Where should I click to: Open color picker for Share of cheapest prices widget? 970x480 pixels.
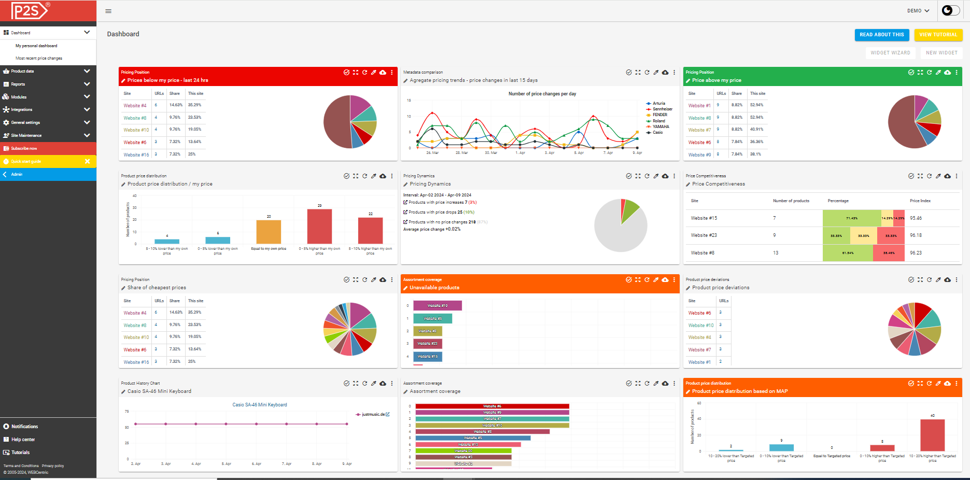coord(374,280)
